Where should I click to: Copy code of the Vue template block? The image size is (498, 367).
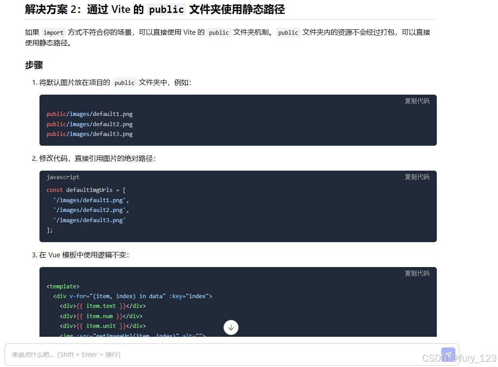pyautogui.click(x=417, y=273)
